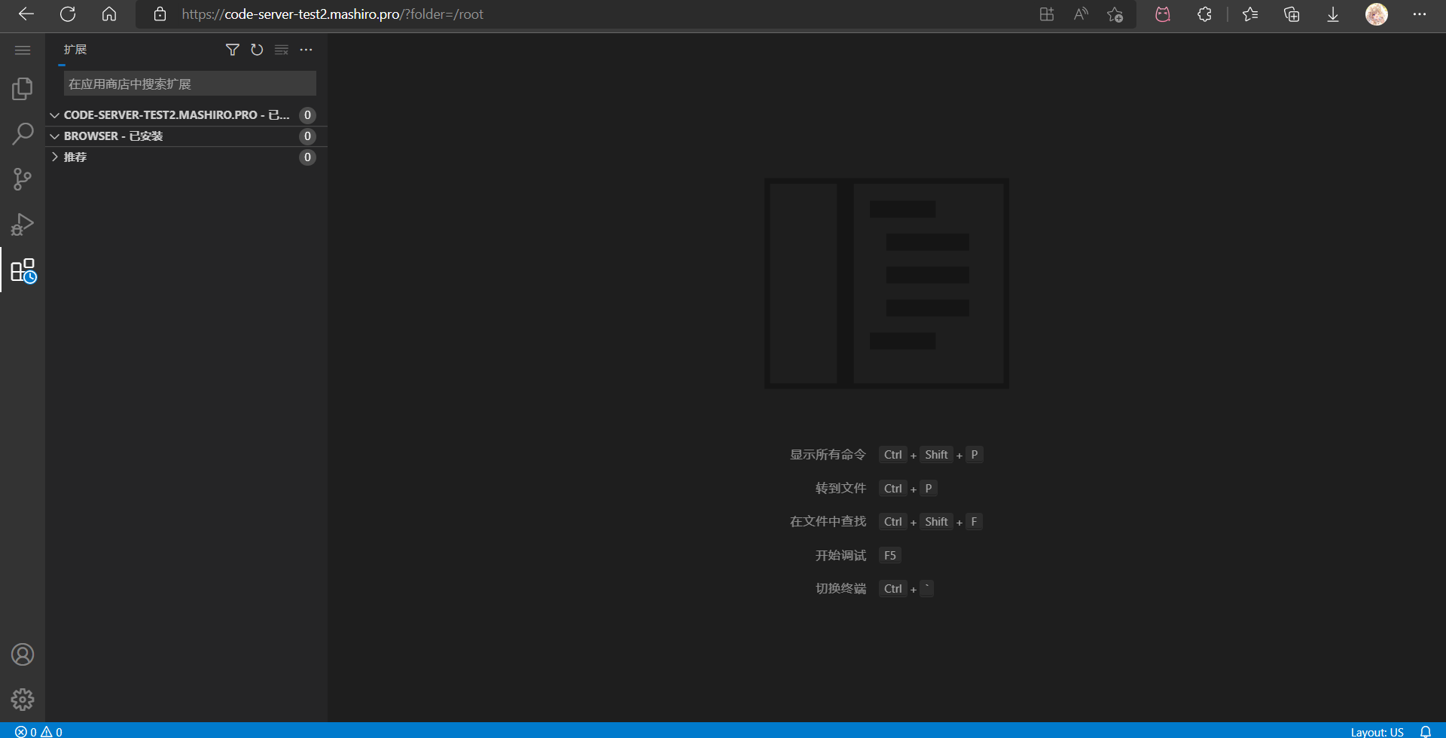Click the browser reload button

[x=68, y=14]
